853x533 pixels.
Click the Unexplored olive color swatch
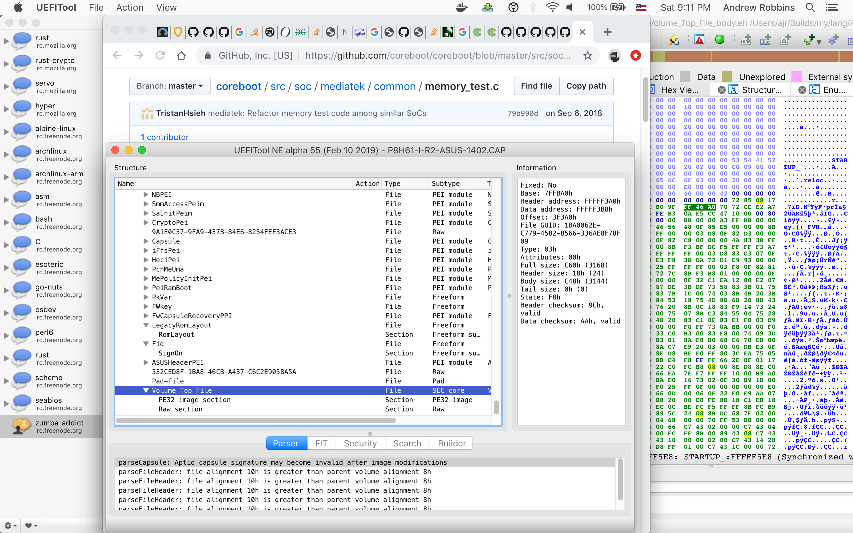click(x=727, y=76)
